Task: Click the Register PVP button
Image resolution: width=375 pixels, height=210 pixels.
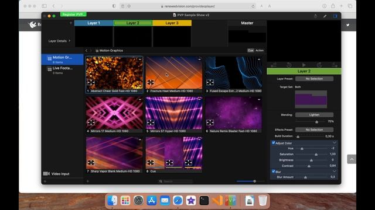Action: 73,15
